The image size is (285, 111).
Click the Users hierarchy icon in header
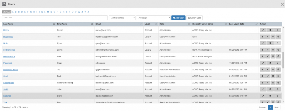[4, 4]
